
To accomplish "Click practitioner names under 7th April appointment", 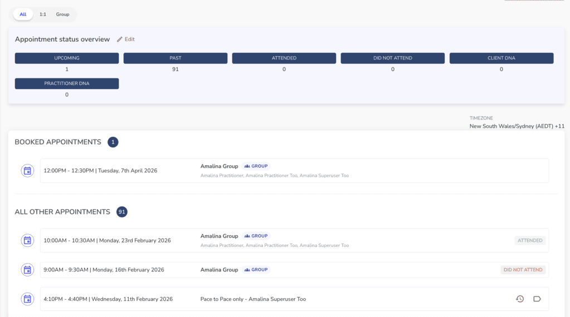I will click(x=275, y=176).
